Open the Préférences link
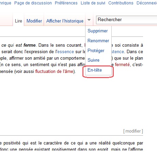The height and width of the screenshot is (152, 157). click(66, 3)
